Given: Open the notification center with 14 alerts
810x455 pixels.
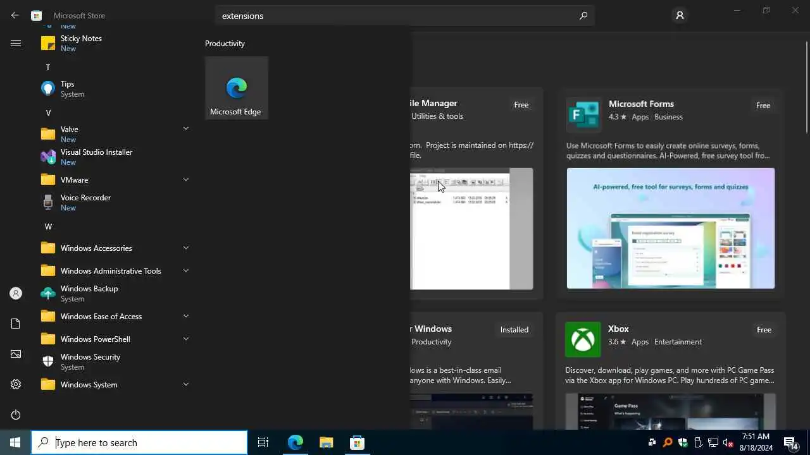Looking at the screenshot, I should (x=791, y=443).
